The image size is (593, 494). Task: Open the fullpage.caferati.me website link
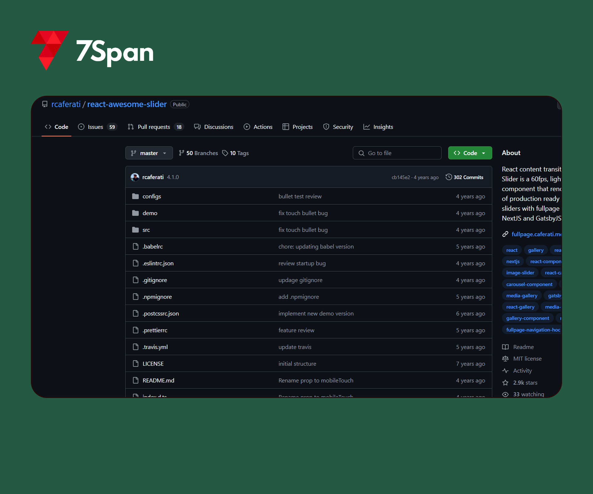point(536,234)
